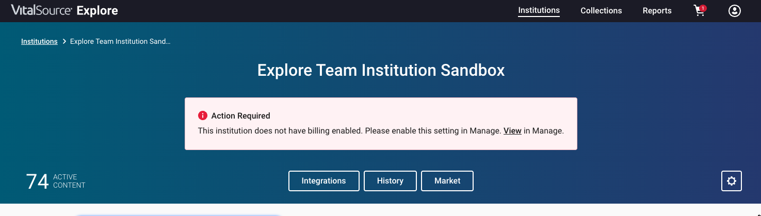Click the 74 Active Content counter

pyautogui.click(x=56, y=181)
